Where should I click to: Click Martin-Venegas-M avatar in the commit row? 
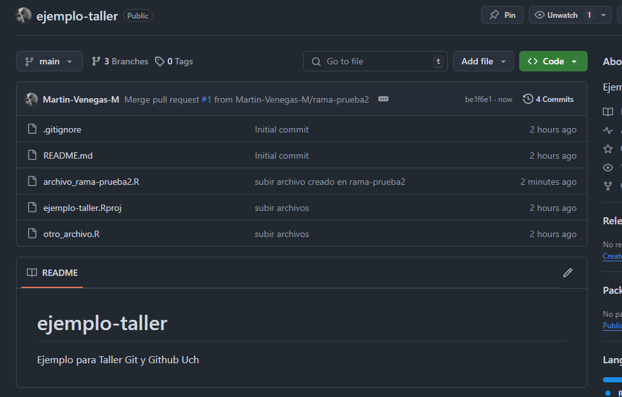(31, 99)
